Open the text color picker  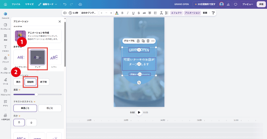[x=117, y=13]
